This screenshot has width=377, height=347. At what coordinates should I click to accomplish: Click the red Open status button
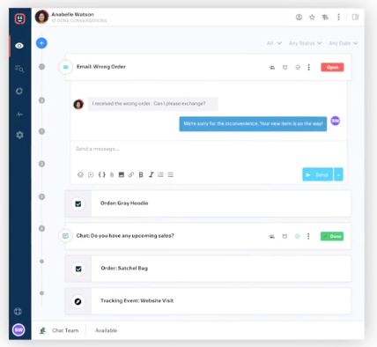pos(332,67)
